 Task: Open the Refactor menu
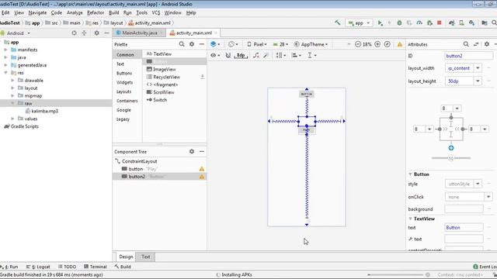[x=96, y=12]
